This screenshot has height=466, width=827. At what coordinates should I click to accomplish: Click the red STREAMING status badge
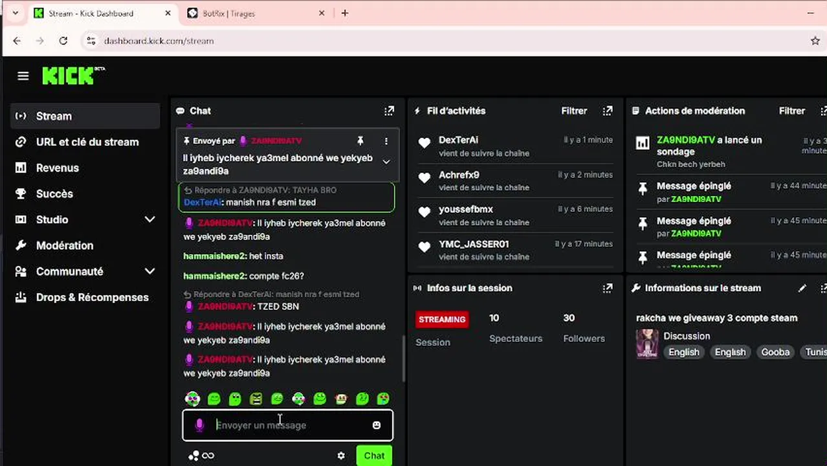442,319
